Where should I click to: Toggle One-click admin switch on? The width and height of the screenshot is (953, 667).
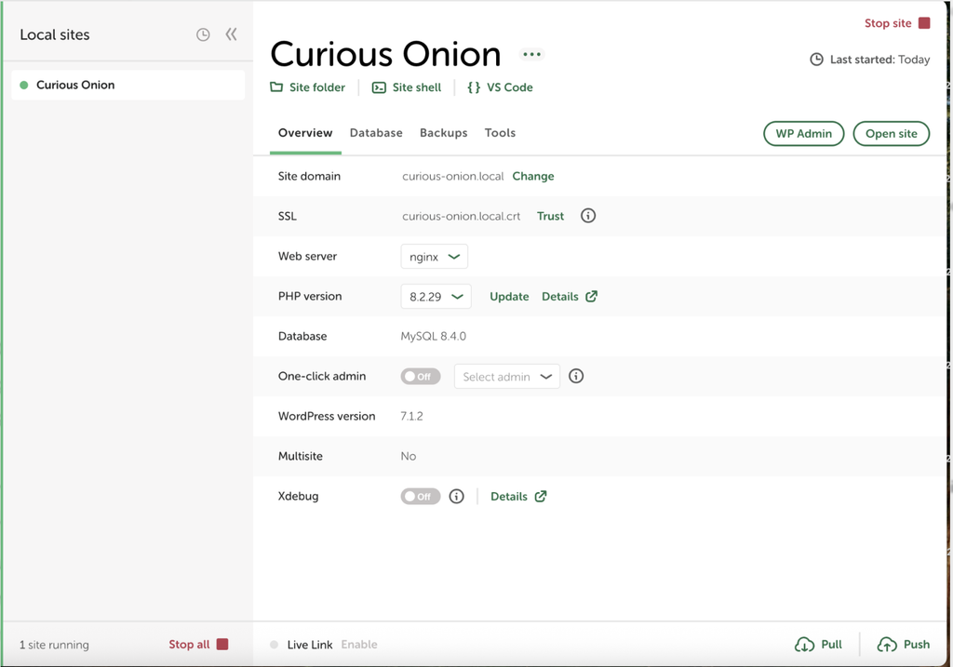[420, 377]
